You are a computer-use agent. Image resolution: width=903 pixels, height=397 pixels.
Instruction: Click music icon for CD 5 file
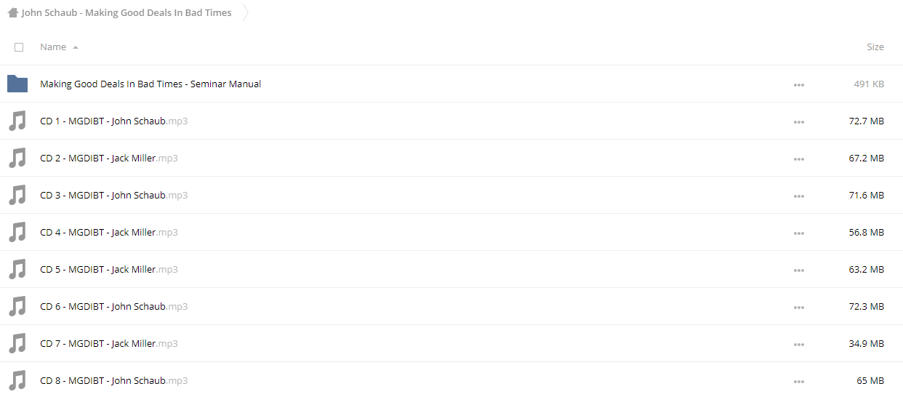pos(17,269)
